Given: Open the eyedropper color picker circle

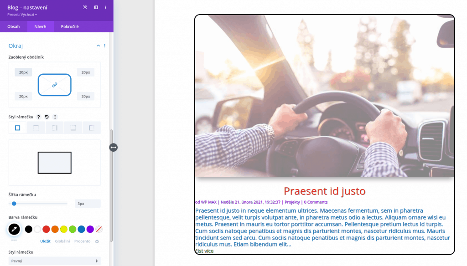Looking at the screenshot, I should tap(14, 229).
